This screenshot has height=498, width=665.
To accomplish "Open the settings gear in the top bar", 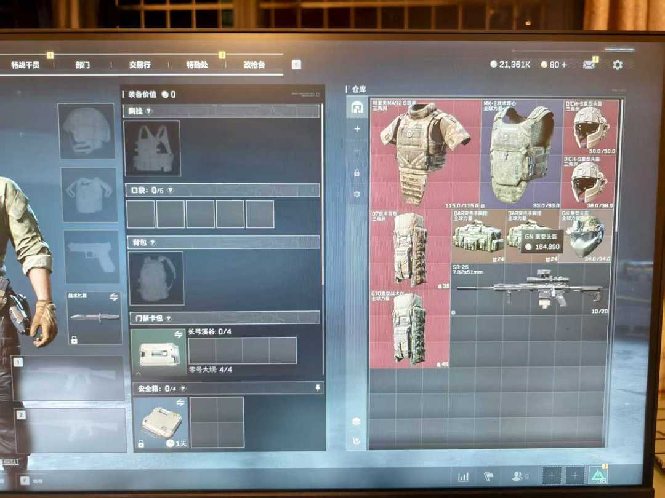I will pyautogui.click(x=618, y=65).
